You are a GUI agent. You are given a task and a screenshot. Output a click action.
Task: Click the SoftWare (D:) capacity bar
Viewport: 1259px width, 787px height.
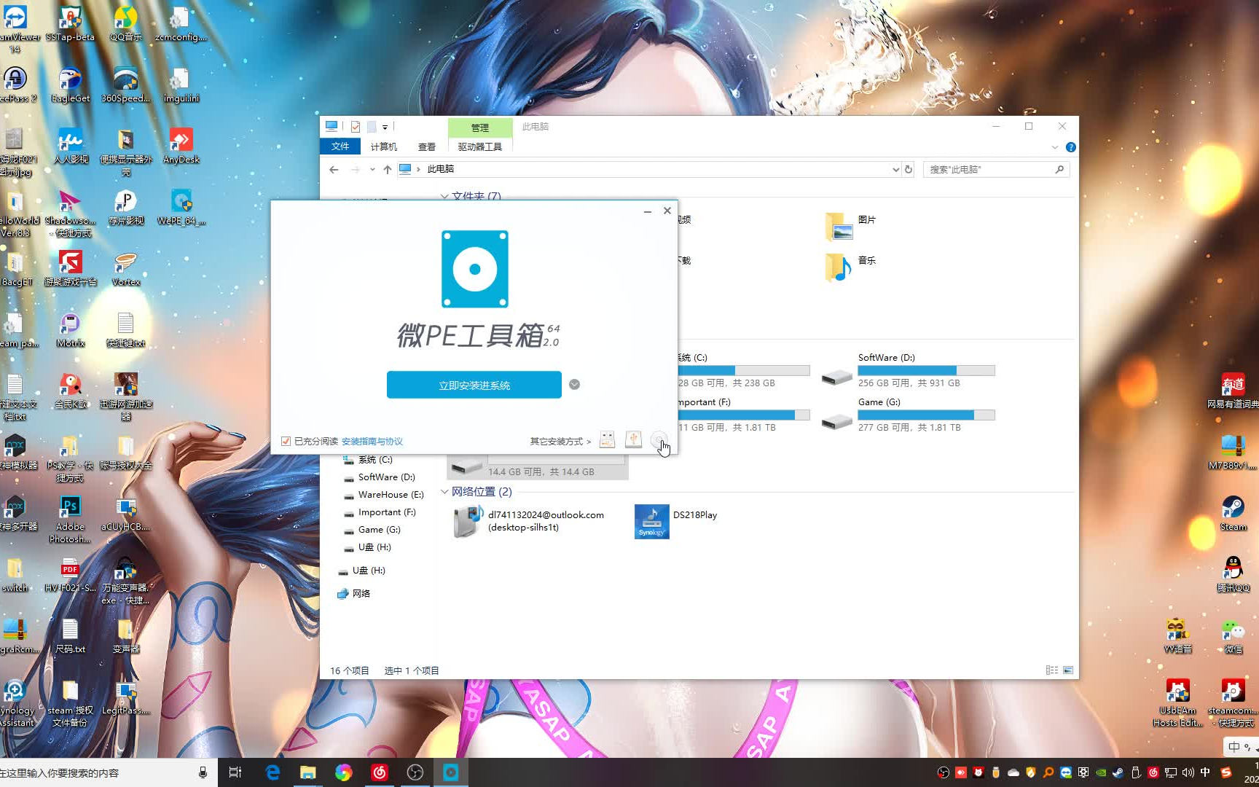pyautogui.click(x=926, y=370)
